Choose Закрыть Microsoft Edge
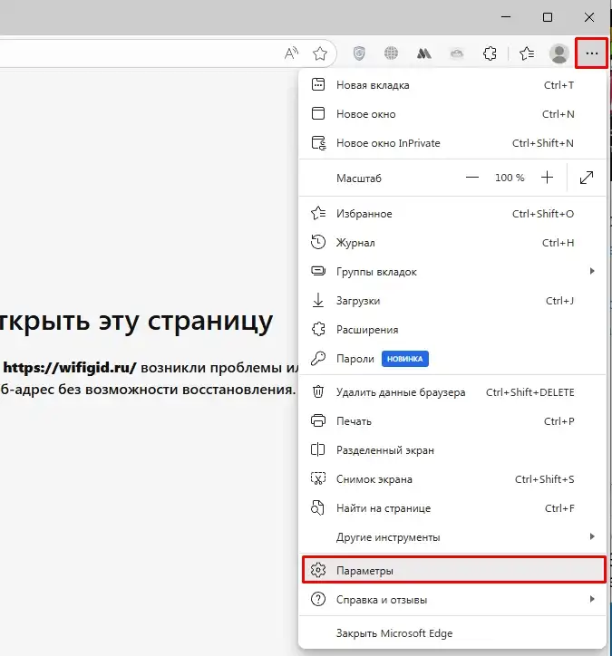Screen dimensions: 612x656 click(x=453, y=633)
